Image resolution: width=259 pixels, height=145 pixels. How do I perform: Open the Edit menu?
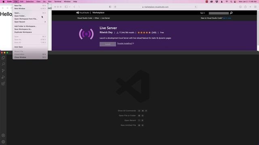click(x=21, y=2)
